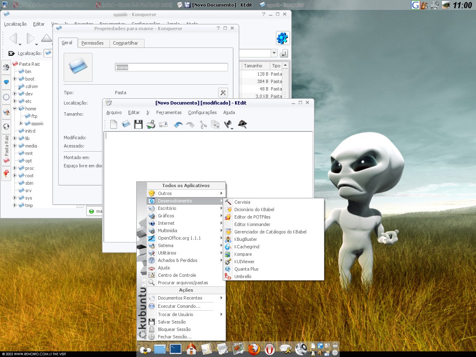This screenshot has height=357, width=476.
Task: Open the terminal from the panel
Action: pyautogui.click(x=176, y=349)
